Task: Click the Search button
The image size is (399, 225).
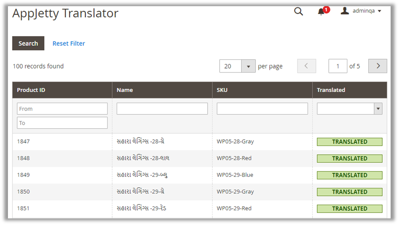Action: (x=28, y=43)
